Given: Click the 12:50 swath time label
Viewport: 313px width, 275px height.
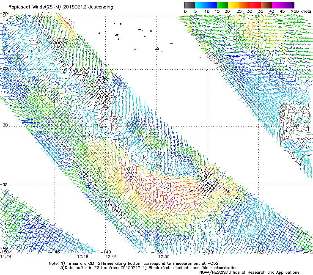Looking at the screenshot, I should (x=164, y=257).
